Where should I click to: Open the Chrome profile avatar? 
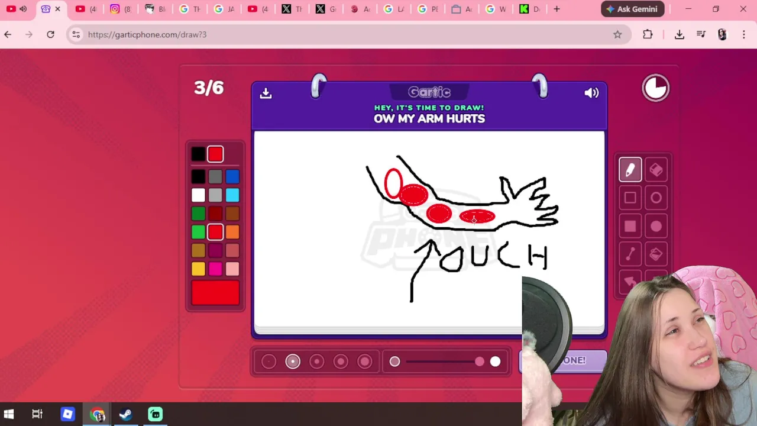tap(722, 34)
